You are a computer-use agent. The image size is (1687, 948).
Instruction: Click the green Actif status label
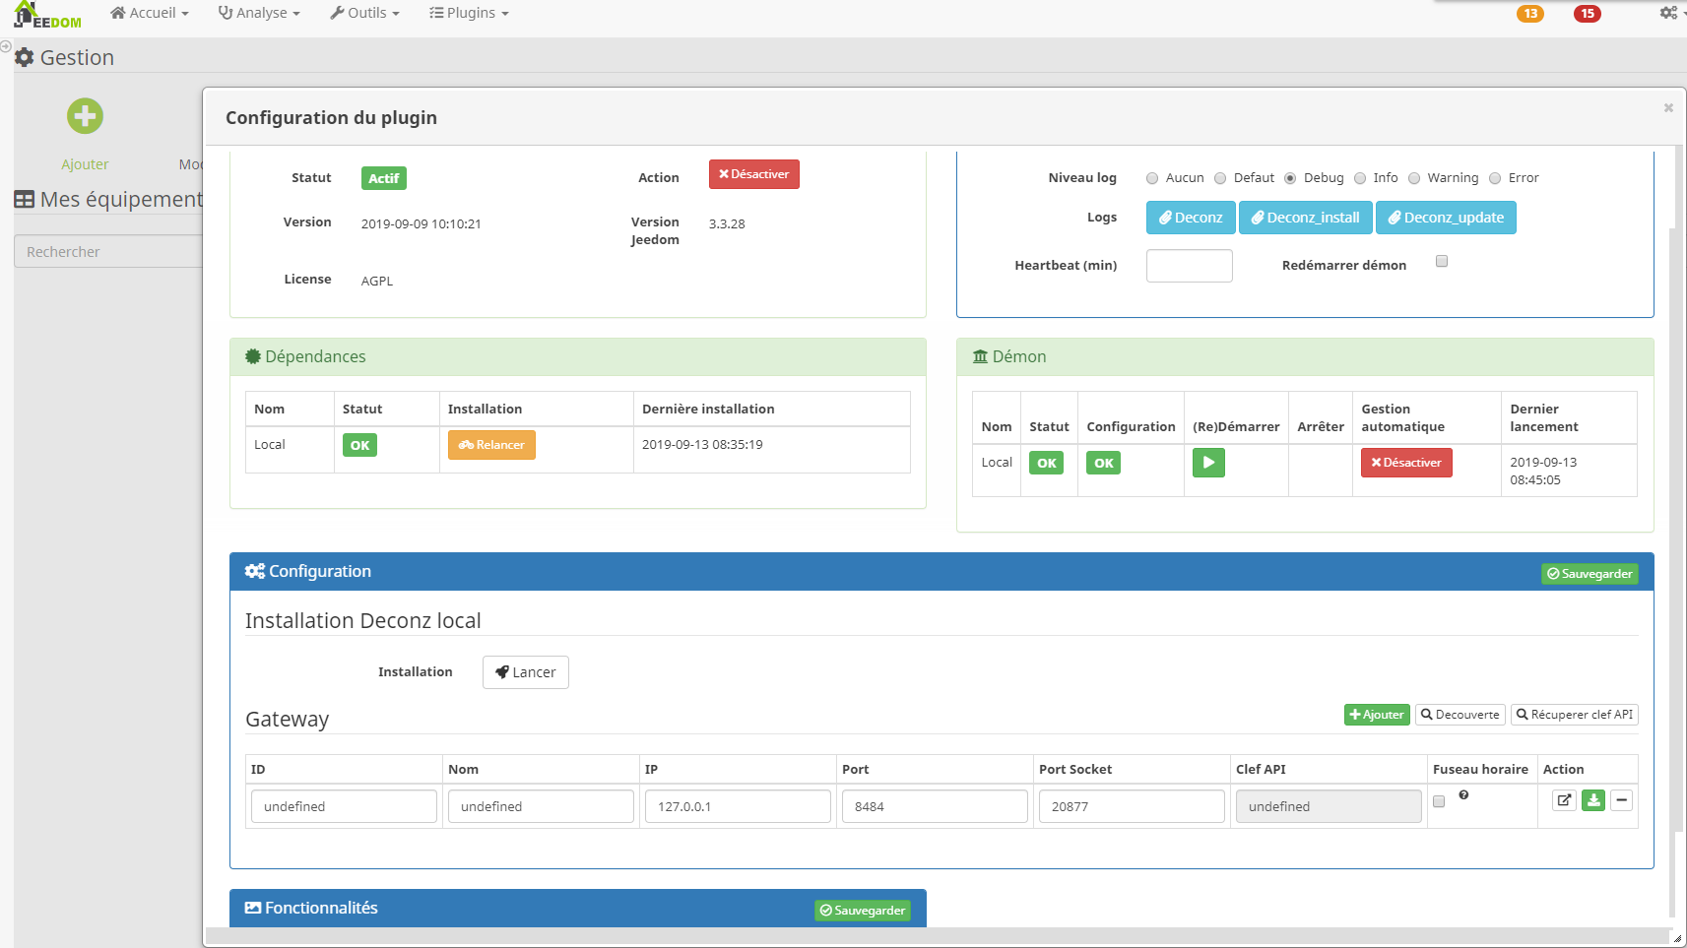pos(384,178)
